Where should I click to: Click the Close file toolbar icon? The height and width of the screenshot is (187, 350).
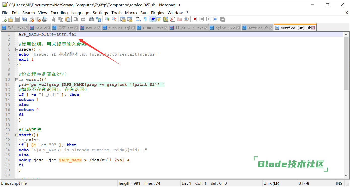pos(31,19)
